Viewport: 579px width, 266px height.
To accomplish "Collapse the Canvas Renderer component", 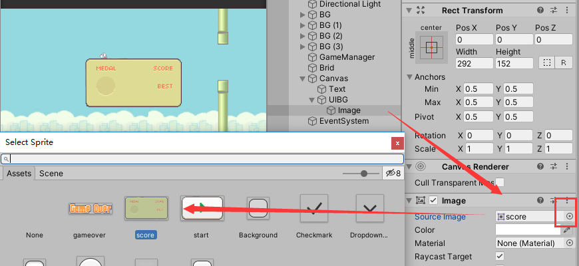I will 409,167.
